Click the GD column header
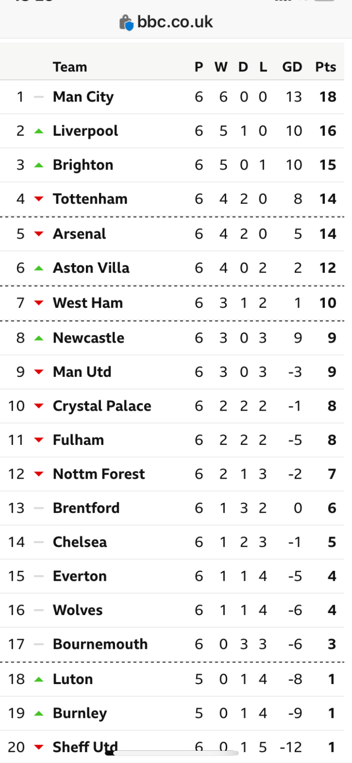Viewport: 352px width, 763px height. click(x=292, y=67)
